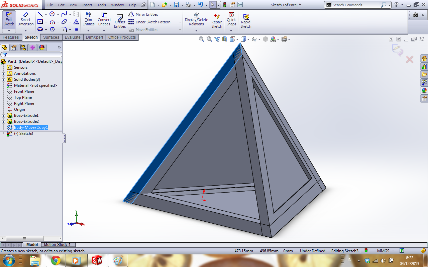The image size is (428, 267).
Task: Select the Corner Rectangle tool
Action: 40,22
